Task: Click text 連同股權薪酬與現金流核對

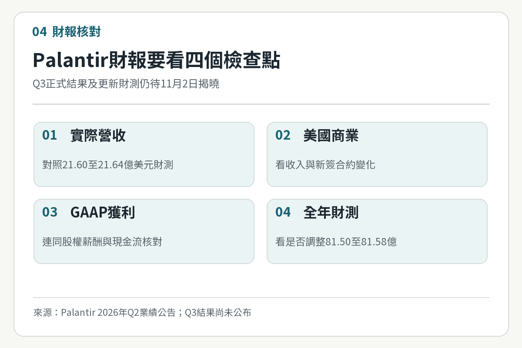Action: point(102,242)
